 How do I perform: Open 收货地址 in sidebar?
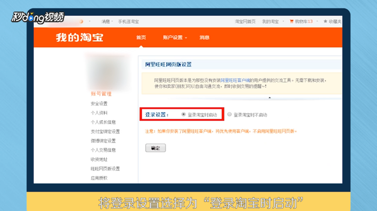point(99,159)
